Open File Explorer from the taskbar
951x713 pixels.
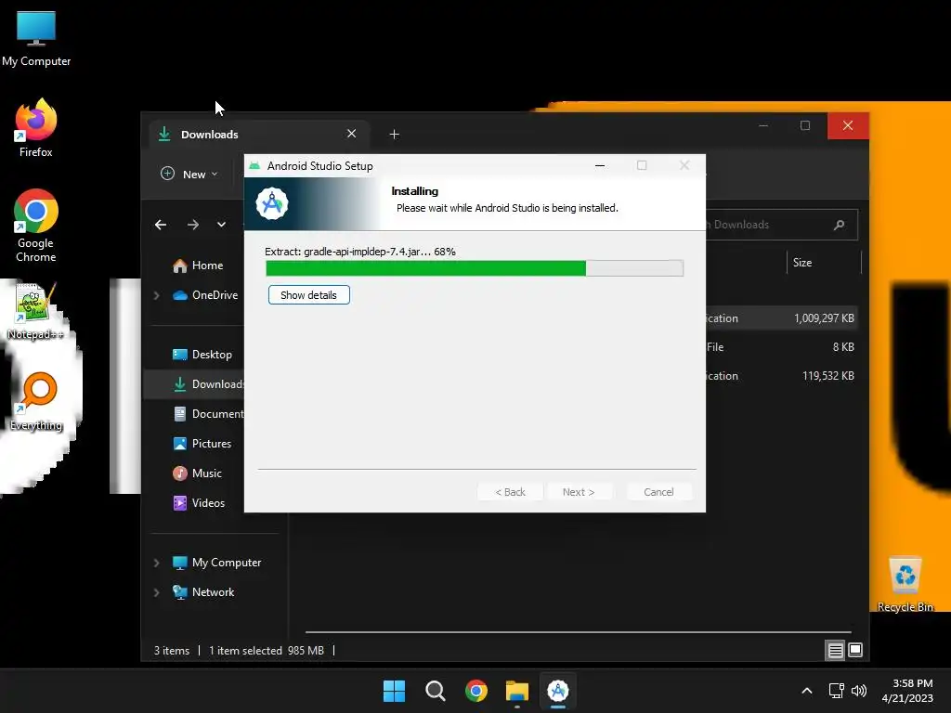coord(517,691)
